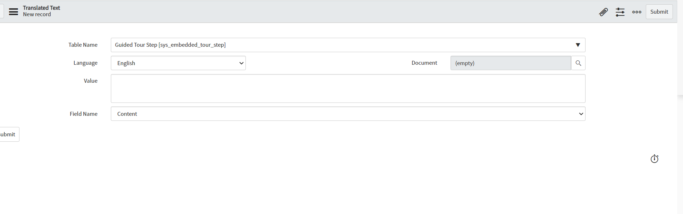Click the Translated Text title

pyautogui.click(x=42, y=8)
